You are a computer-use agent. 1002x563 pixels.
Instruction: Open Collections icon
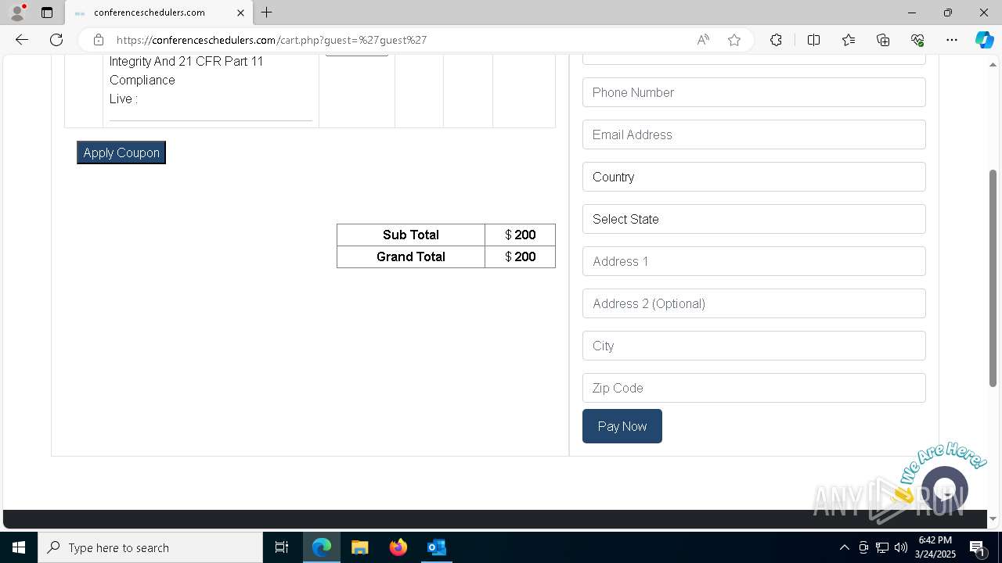click(883, 40)
